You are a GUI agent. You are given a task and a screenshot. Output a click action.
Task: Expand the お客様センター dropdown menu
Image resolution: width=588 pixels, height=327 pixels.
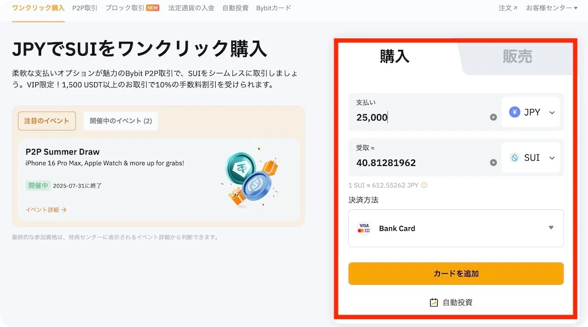pos(551,7)
